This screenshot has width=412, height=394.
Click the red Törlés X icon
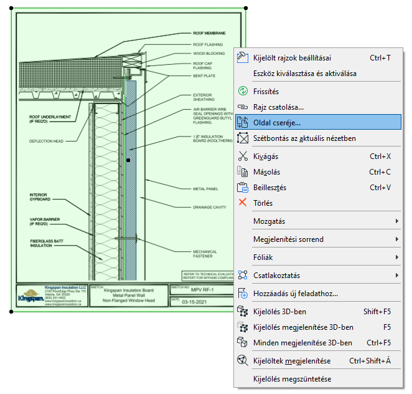coord(243,203)
